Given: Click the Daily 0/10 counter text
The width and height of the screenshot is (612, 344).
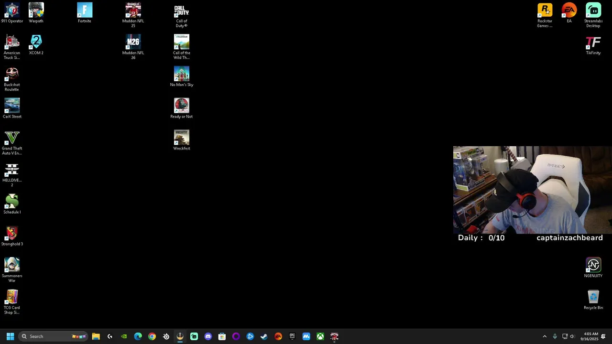Looking at the screenshot, I should tap(481, 238).
